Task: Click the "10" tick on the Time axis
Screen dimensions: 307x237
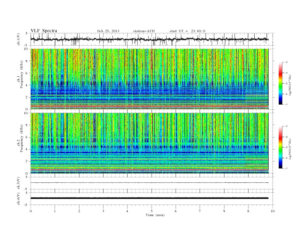Action: point(273,211)
